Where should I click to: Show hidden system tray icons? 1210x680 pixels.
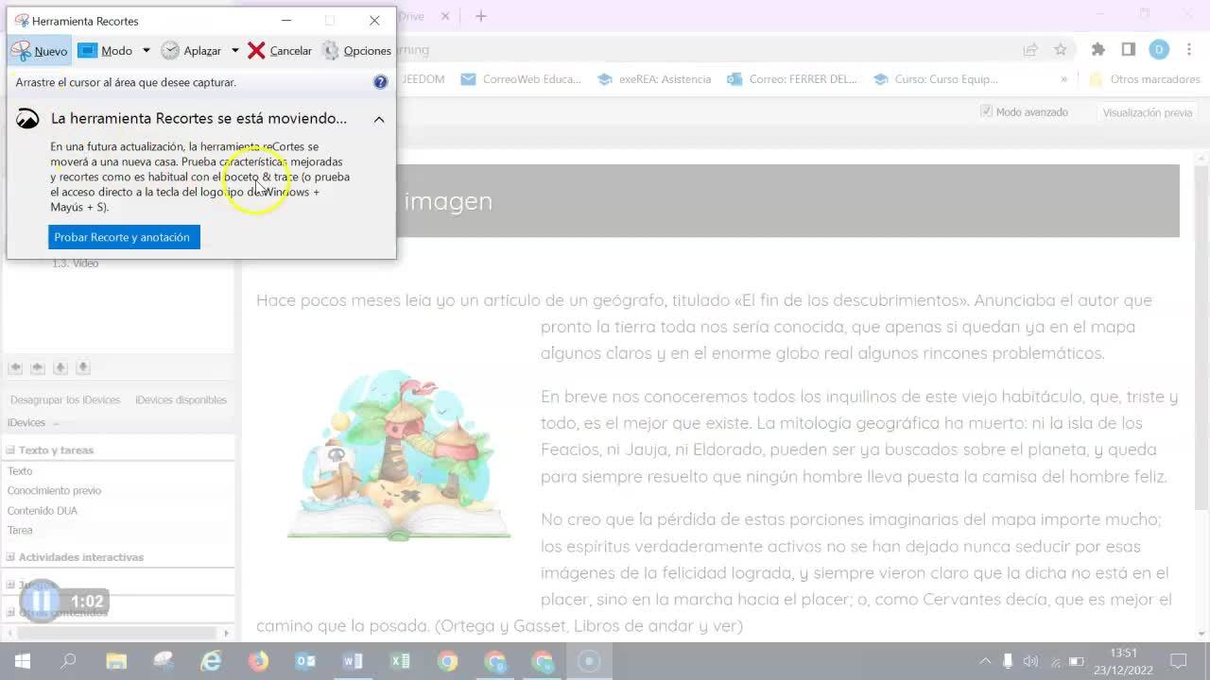[x=985, y=661]
